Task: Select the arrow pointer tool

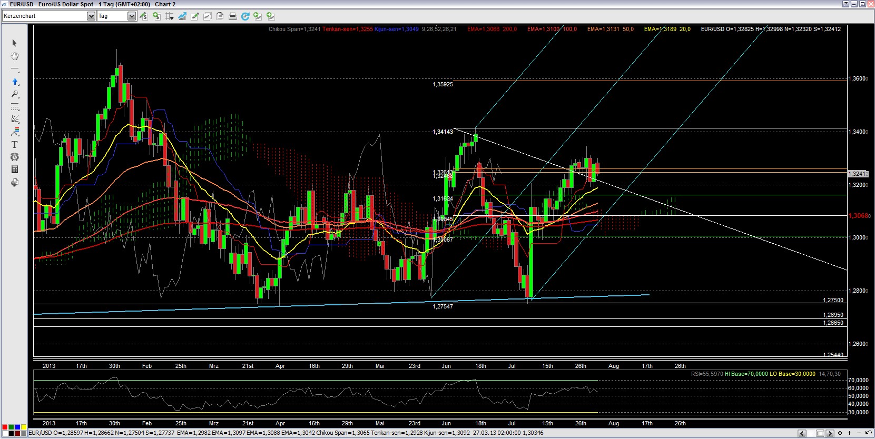Action: point(15,43)
